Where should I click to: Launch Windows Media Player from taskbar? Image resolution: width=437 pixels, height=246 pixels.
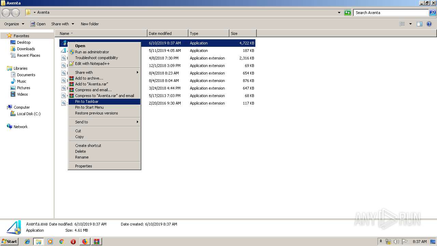[x=50, y=242]
